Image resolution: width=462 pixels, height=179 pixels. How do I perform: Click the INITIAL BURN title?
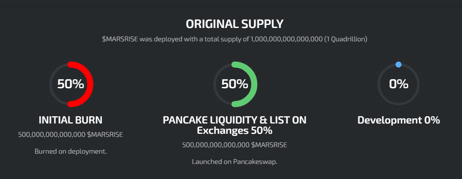(x=71, y=120)
